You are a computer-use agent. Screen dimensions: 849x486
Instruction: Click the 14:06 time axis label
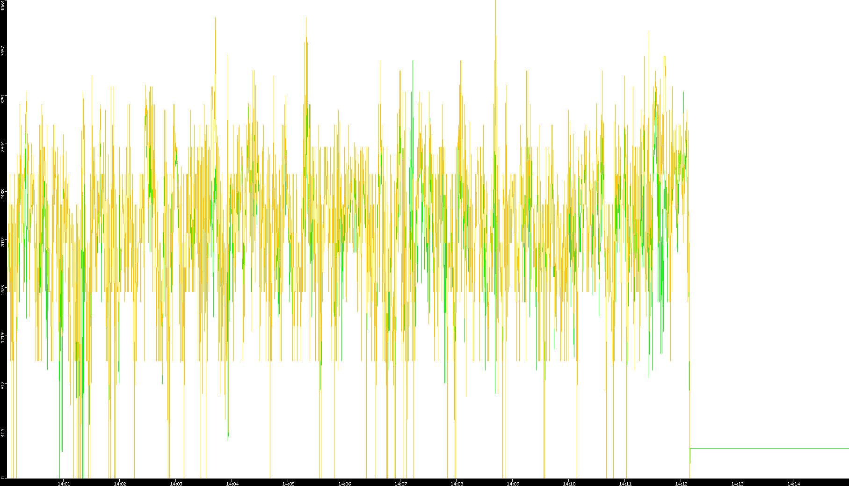tap(344, 483)
